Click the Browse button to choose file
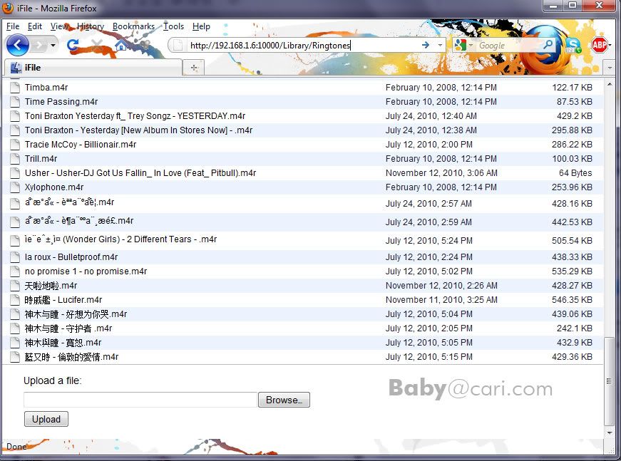 coord(284,400)
